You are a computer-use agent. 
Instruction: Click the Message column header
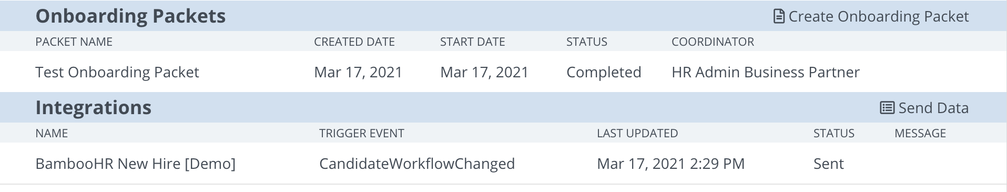(920, 133)
